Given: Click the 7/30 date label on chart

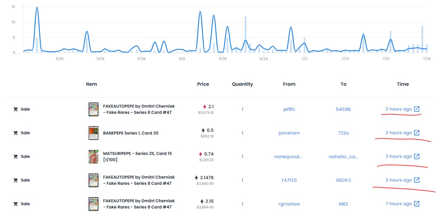Looking at the screenshot, I should [427, 59].
